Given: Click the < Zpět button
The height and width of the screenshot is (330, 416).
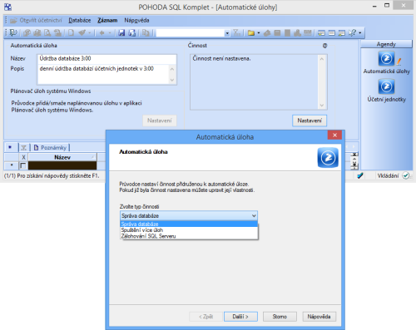Looking at the screenshot, I should [206, 317].
